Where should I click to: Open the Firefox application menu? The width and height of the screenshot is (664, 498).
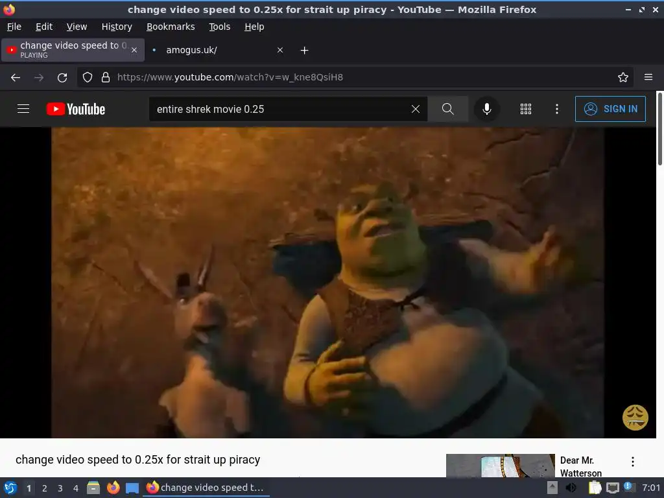click(x=648, y=77)
